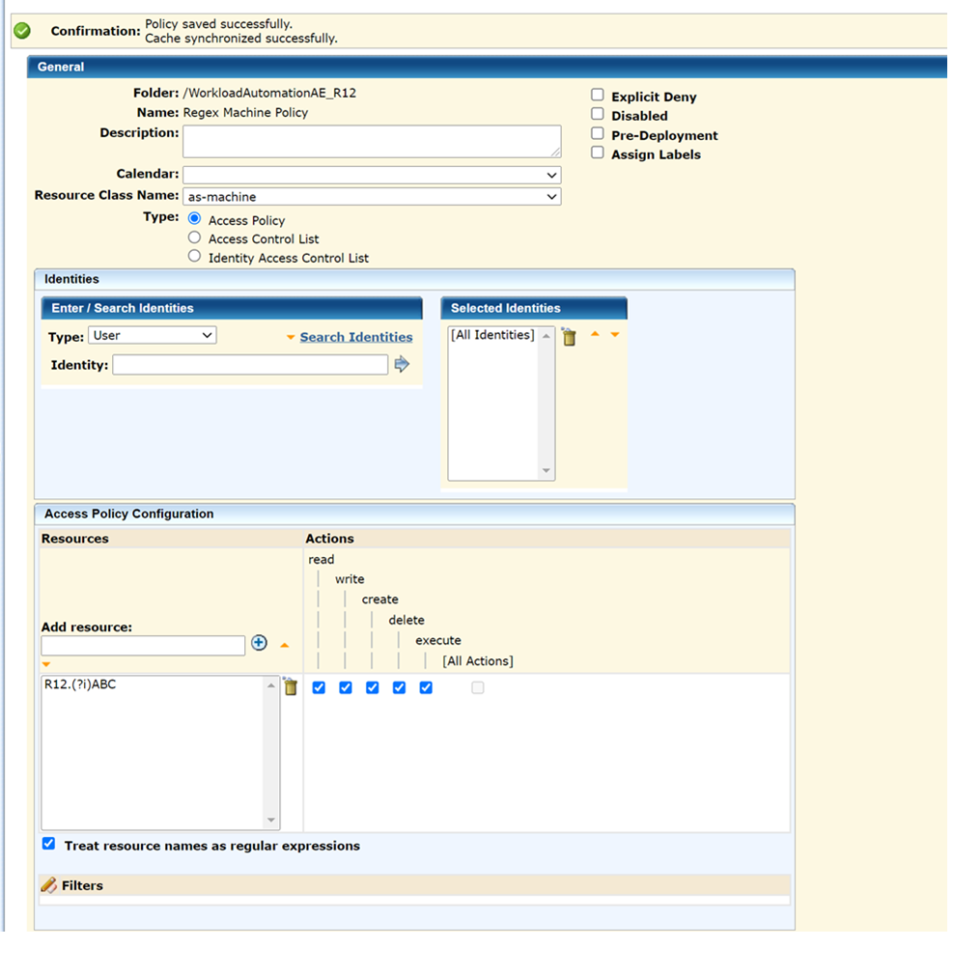Move selected identity up with orange arrow
The image size is (954, 976).
(x=596, y=334)
